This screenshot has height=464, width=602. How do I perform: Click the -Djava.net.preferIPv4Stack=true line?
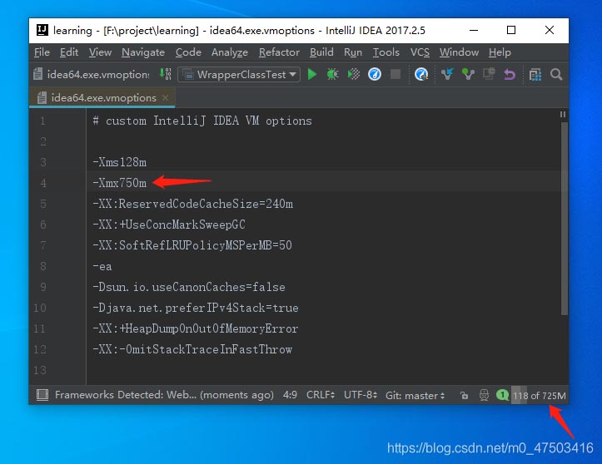pyautogui.click(x=196, y=308)
